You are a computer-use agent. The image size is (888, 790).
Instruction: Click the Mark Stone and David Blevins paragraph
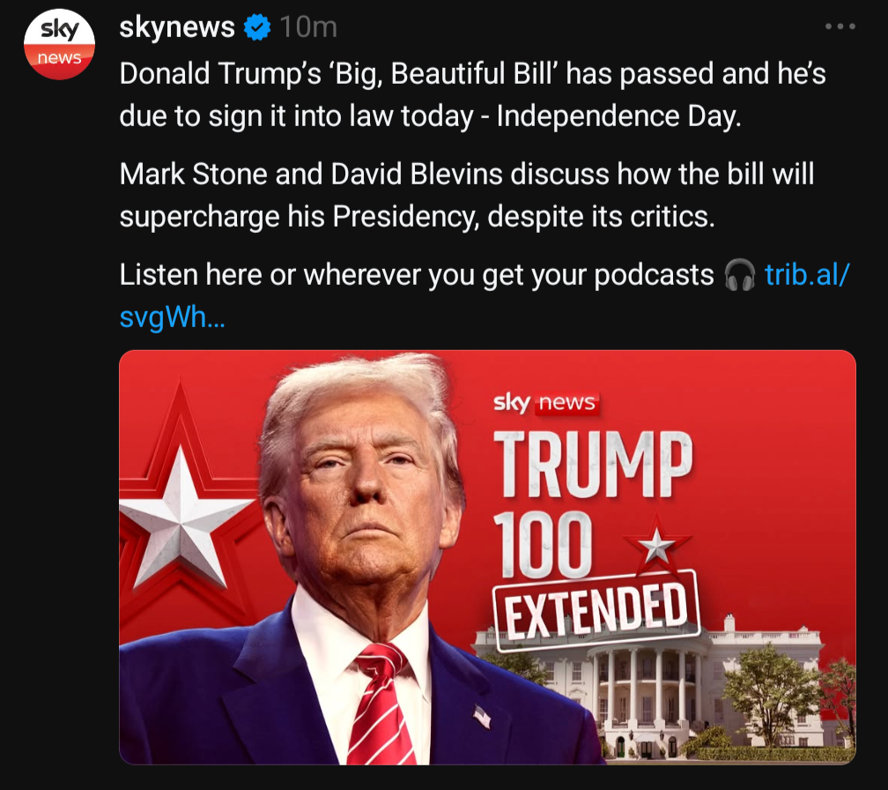467,195
